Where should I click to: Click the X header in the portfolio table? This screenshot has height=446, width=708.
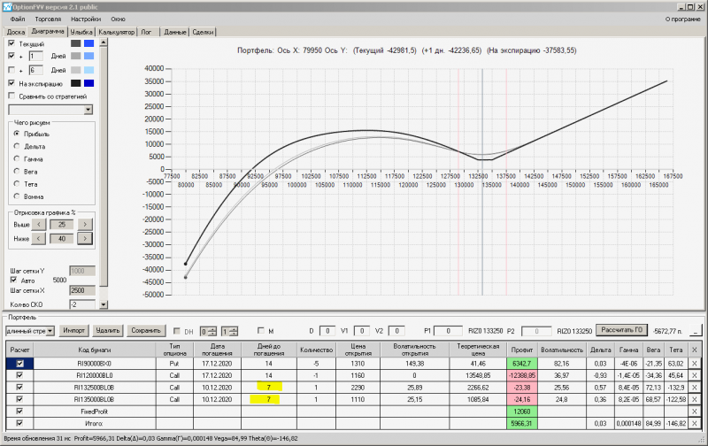tap(694, 350)
